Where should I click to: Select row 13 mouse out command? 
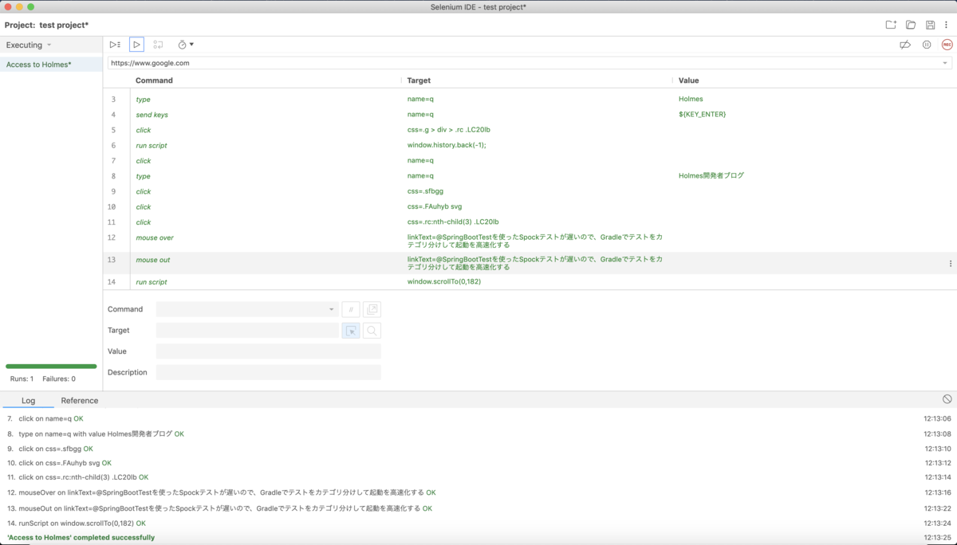point(530,263)
